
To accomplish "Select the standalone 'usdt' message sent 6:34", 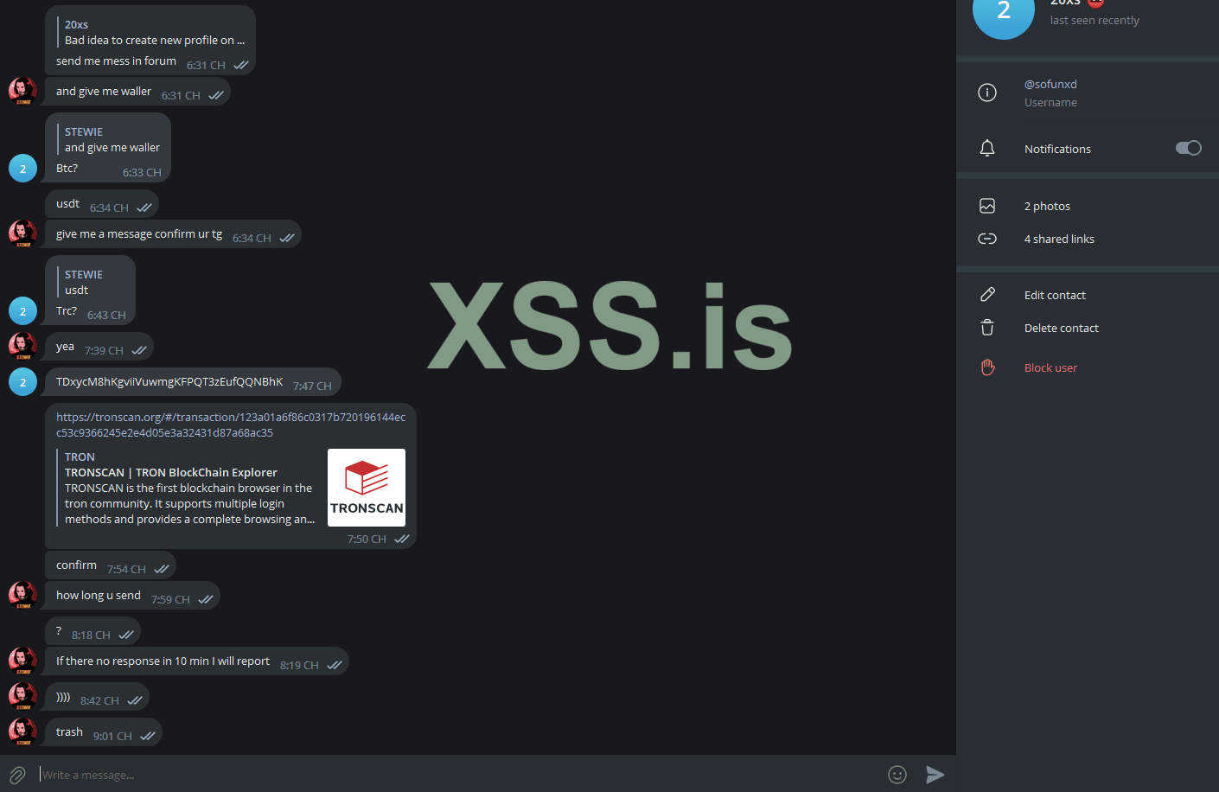I will coord(67,203).
